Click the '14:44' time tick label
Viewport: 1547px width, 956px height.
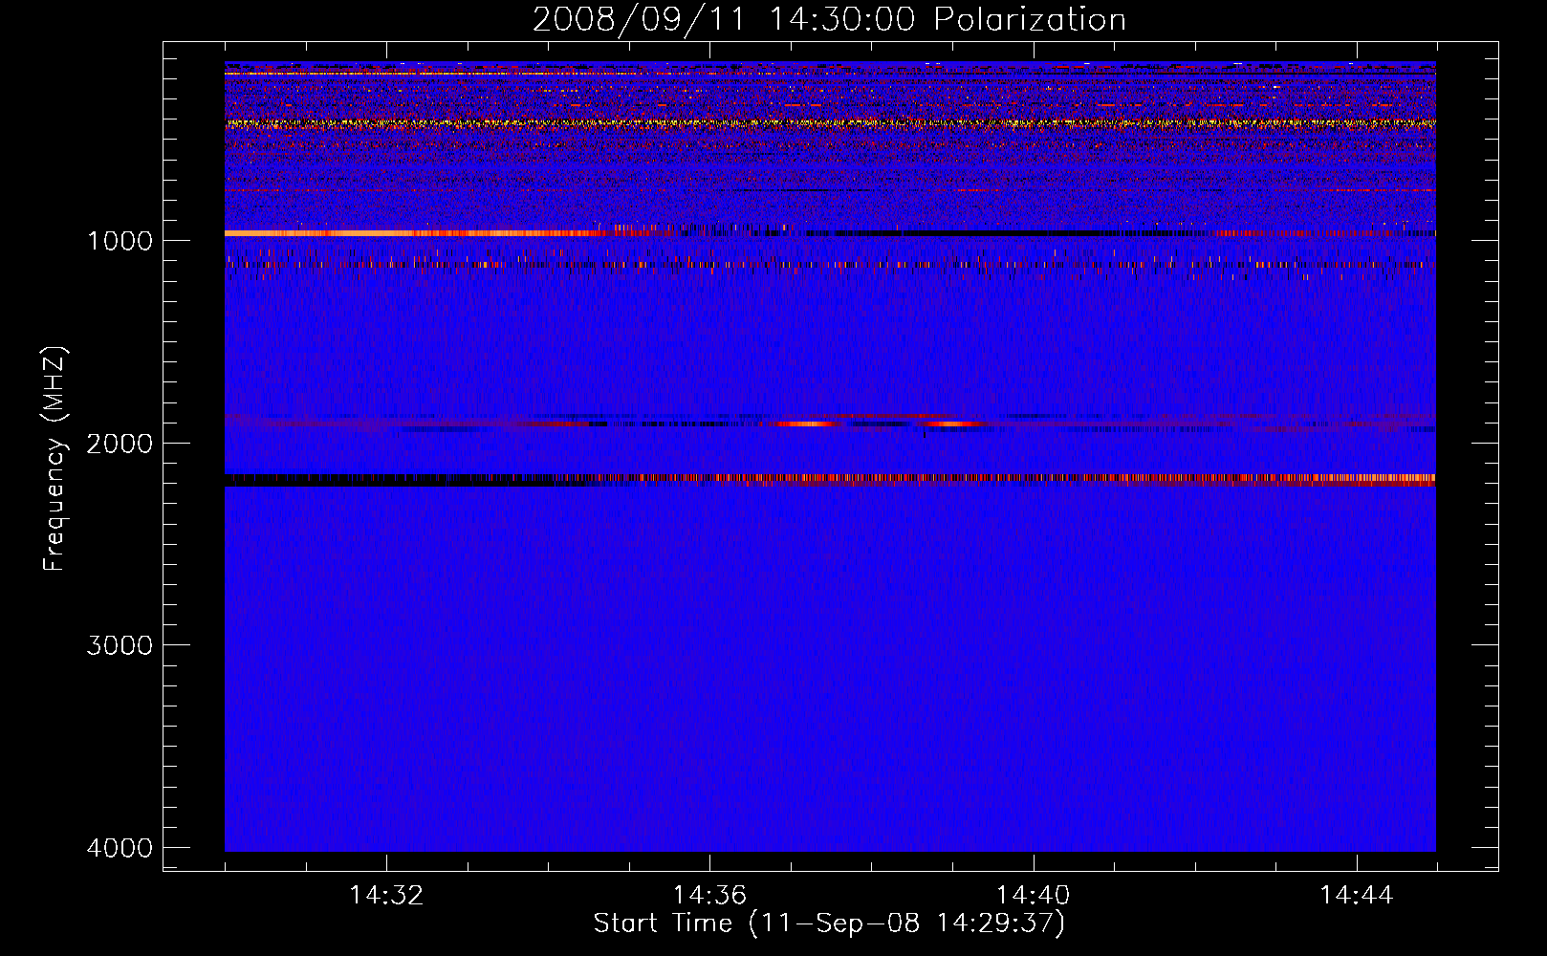click(1357, 896)
